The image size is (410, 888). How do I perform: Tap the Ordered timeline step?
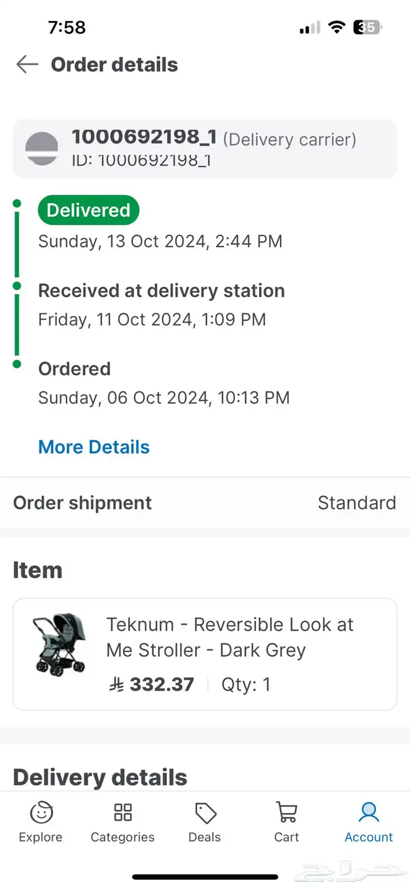[x=74, y=369]
